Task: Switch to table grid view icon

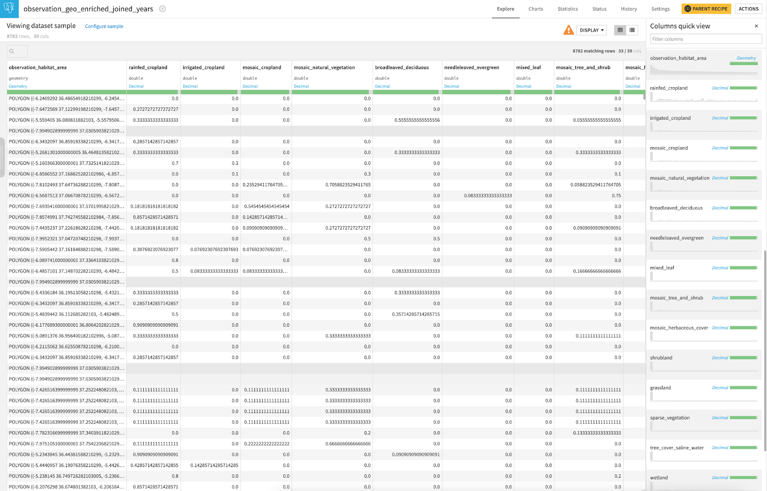Action: coord(620,30)
